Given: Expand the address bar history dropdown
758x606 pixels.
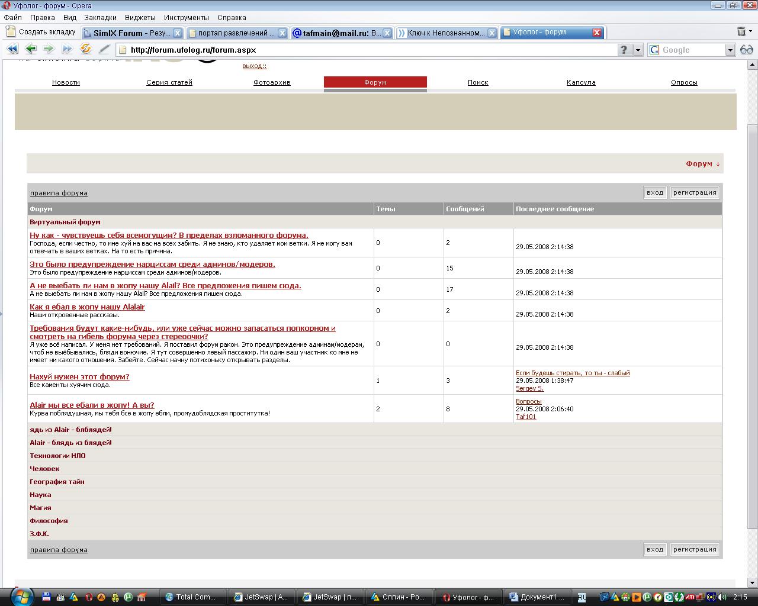Looking at the screenshot, I should coord(638,50).
